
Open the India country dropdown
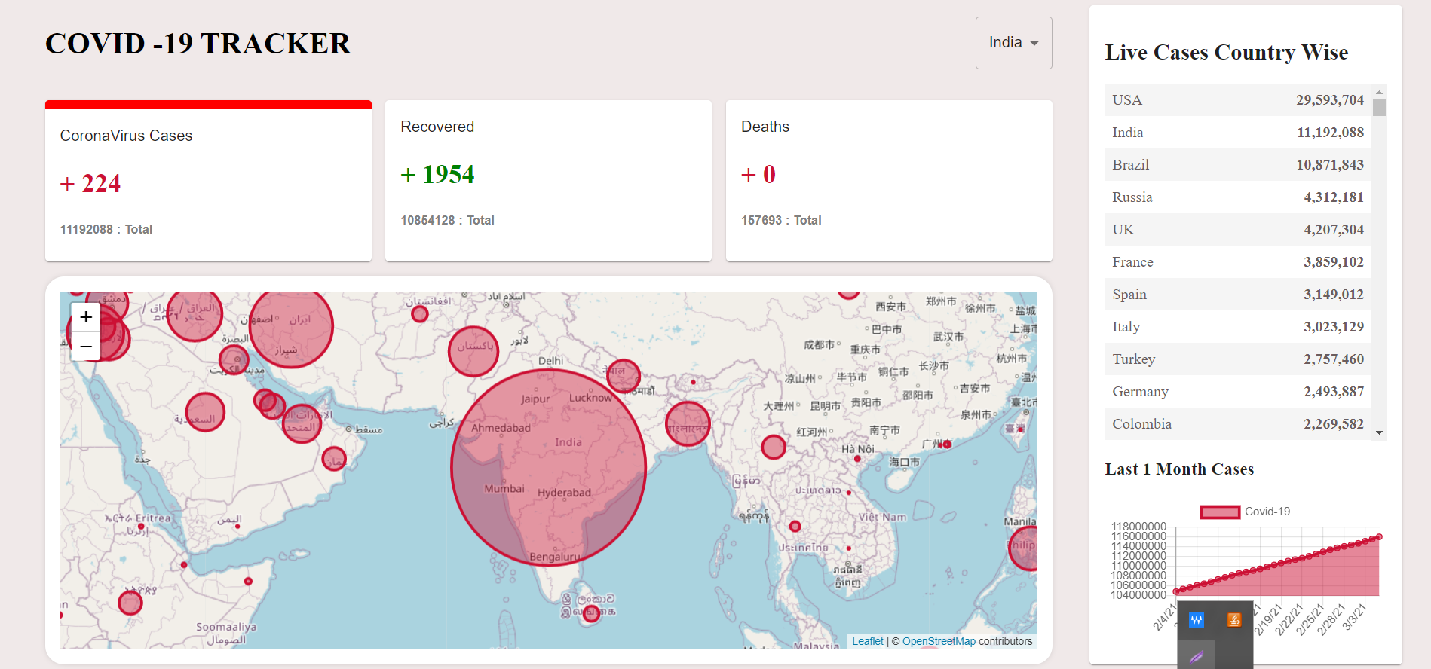pyautogui.click(x=1013, y=43)
